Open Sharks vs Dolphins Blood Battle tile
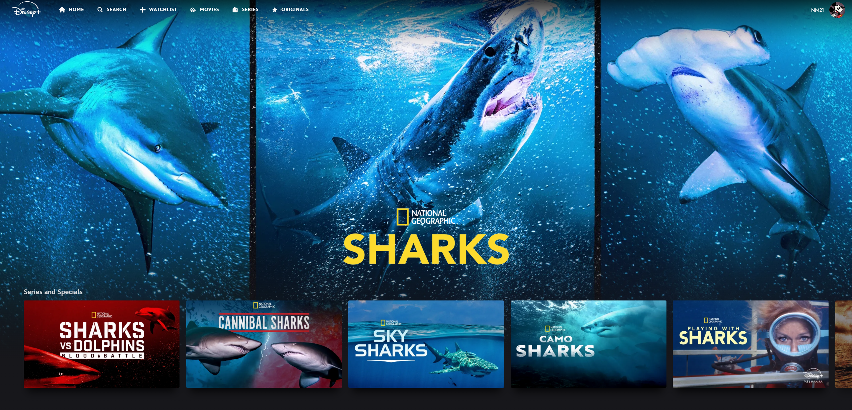The image size is (852, 410). click(101, 344)
